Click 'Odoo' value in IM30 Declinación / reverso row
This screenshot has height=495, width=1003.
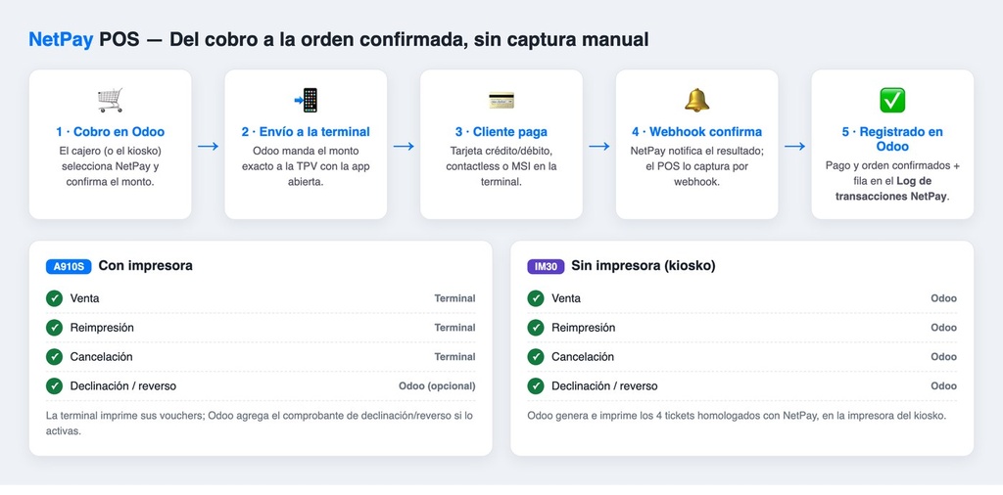[x=943, y=385]
